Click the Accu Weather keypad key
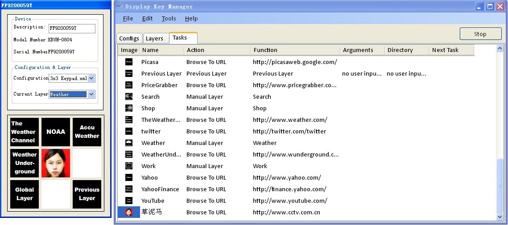Viewport: 508px width, 225px height. point(87,132)
